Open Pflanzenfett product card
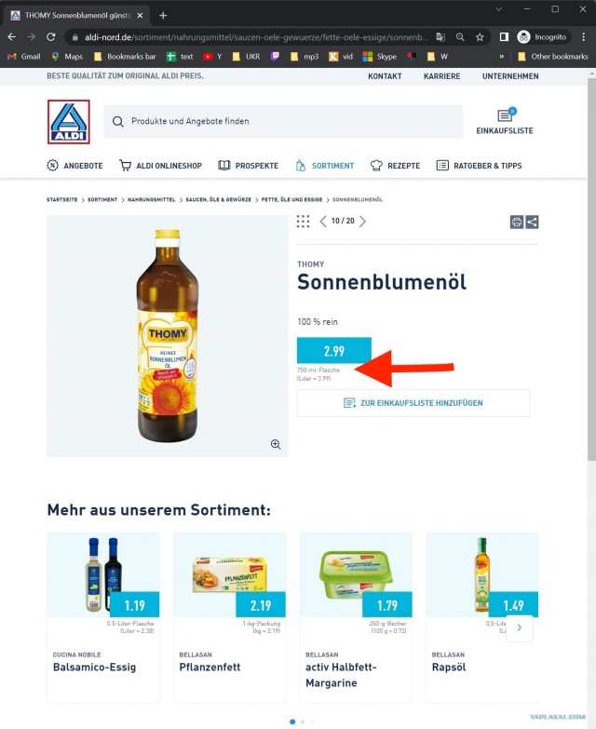Screen dimensions: 596x729 tap(230, 617)
